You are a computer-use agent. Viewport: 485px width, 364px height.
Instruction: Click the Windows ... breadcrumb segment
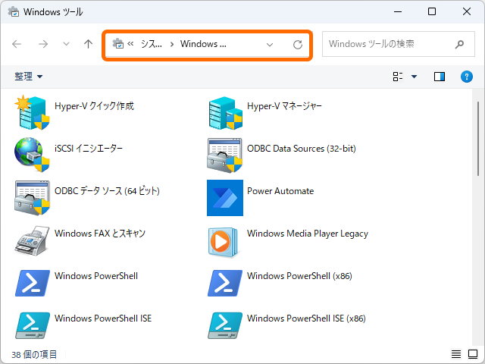203,44
